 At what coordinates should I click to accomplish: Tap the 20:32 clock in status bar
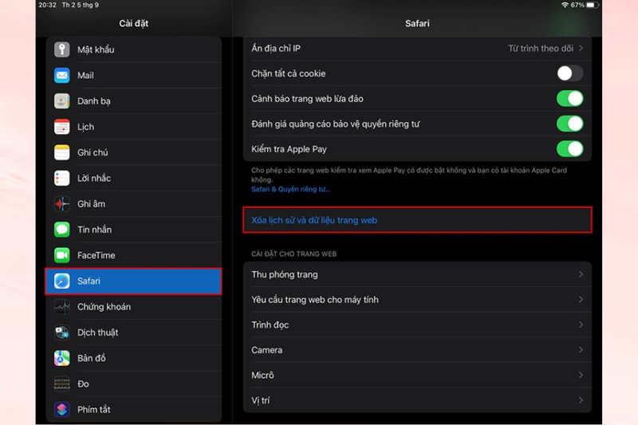(47, 5)
